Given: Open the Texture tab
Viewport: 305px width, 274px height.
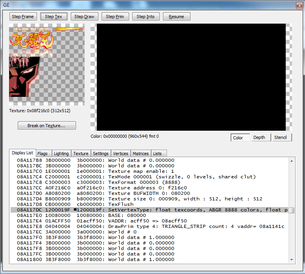Looking at the screenshot, I should click(81, 154).
